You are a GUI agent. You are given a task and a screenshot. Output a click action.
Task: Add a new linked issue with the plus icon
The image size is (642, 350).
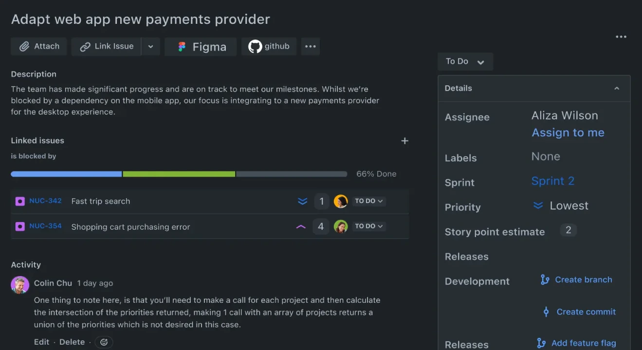(x=404, y=141)
